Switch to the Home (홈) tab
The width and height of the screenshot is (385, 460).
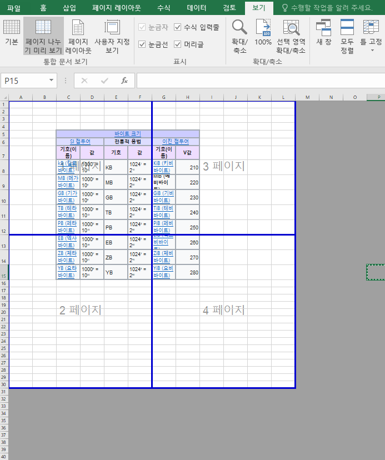point(43,8)
